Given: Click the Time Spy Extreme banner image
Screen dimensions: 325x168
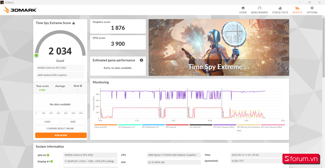Looking at the screenshot, I should pos(219,47).
